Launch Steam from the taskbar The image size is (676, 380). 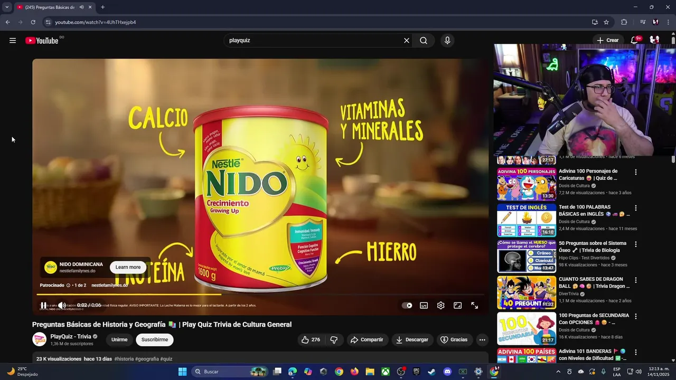[x=431, y=372]
